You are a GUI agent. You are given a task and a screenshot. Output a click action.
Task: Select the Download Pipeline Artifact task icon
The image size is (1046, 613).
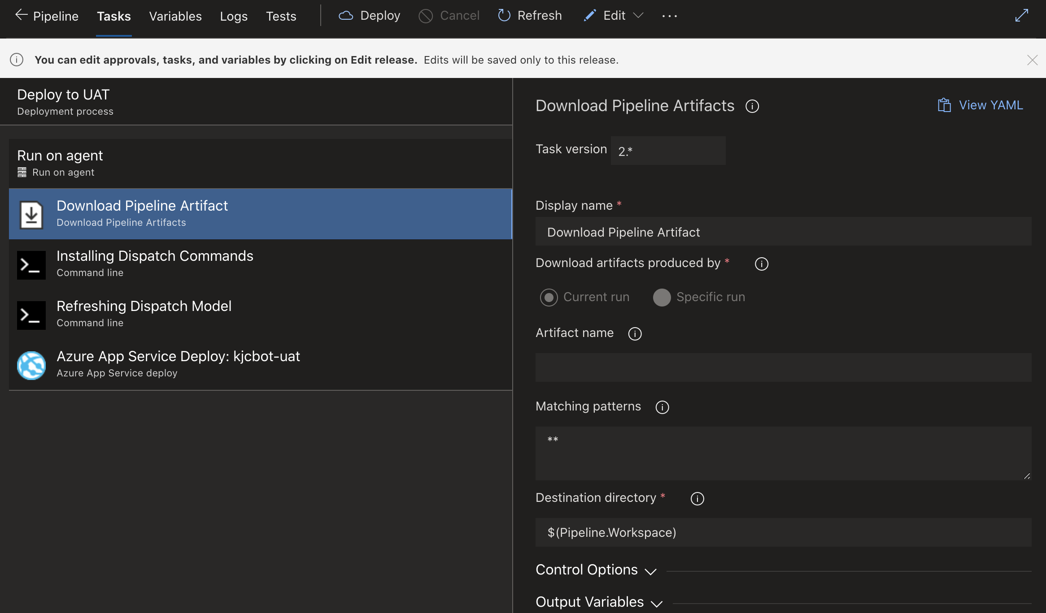pos(31,214)
